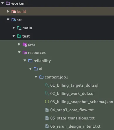Screen dimensions: 114x130
Task: Click the green test folder icon
Action: click(19, 36)
